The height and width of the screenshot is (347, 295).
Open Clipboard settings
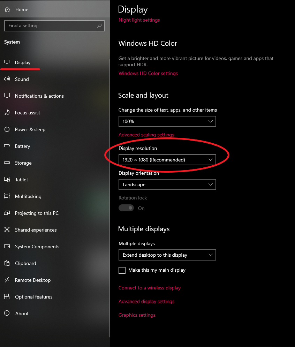pyautogui.click(x=54, y=263)
